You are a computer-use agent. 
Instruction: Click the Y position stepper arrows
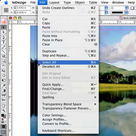point(15,13)
